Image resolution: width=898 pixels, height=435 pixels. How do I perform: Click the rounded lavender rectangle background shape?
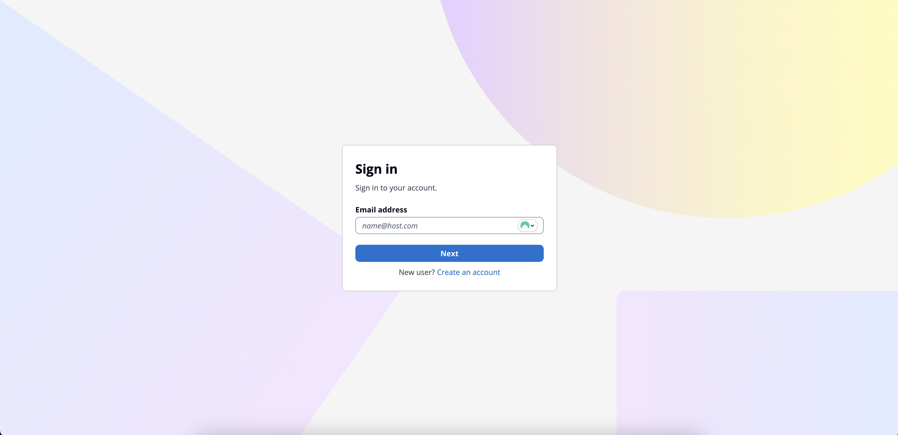756,362
